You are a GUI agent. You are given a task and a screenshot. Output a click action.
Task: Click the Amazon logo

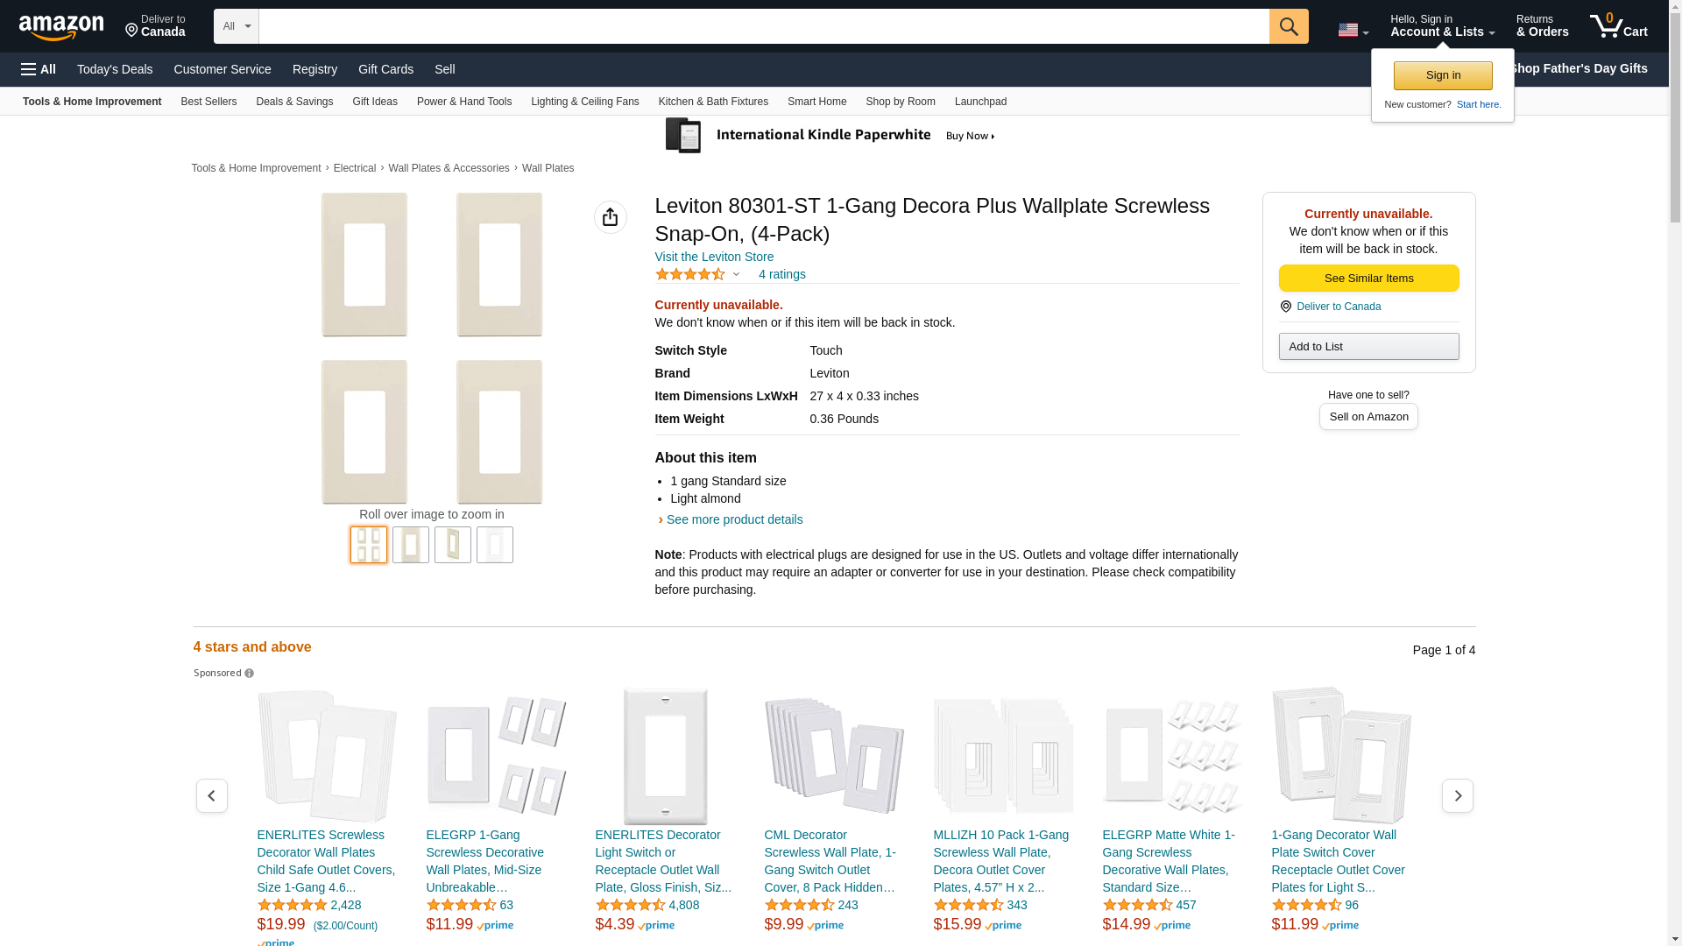(61, 27)
